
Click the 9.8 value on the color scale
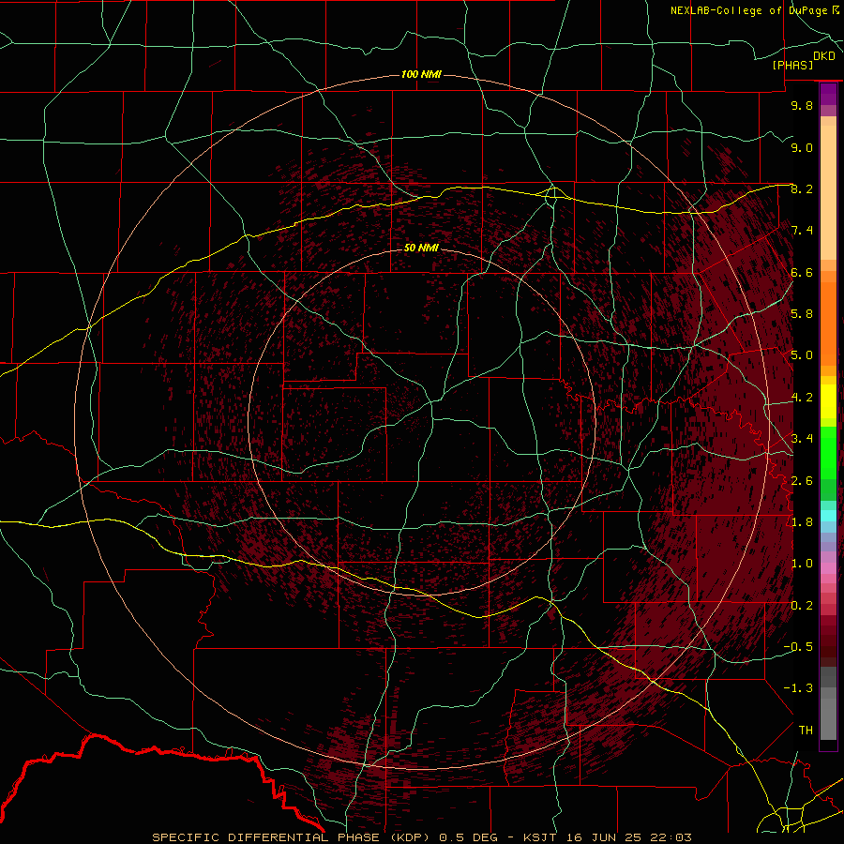coord(802,105)
